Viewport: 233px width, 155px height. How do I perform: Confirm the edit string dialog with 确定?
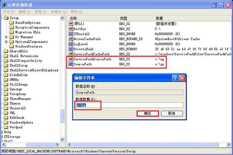tap(147, 114)
